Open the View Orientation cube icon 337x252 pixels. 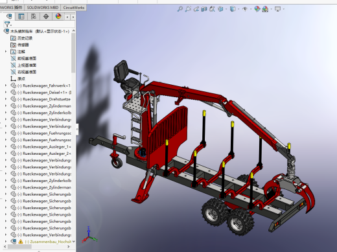point(220,9)
